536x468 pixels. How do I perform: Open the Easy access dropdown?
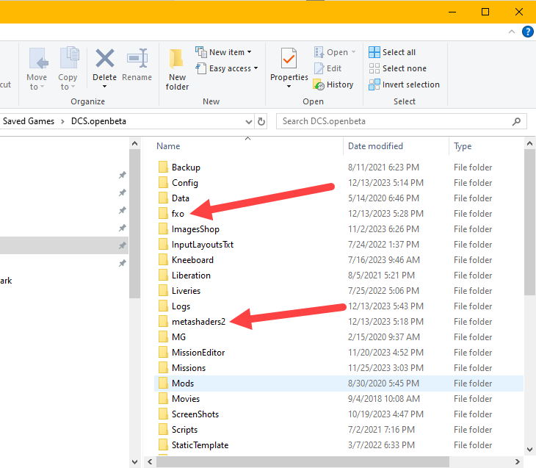(227, 68)
